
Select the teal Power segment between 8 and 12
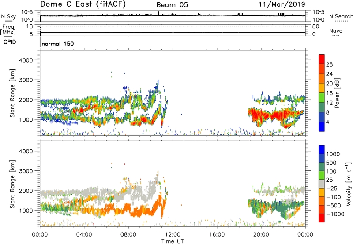click(x=322, y=107)
